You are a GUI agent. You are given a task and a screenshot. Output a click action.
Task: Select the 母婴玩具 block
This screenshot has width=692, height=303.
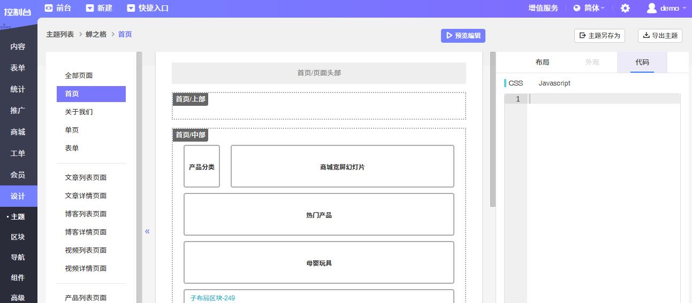tap(319, 262)
